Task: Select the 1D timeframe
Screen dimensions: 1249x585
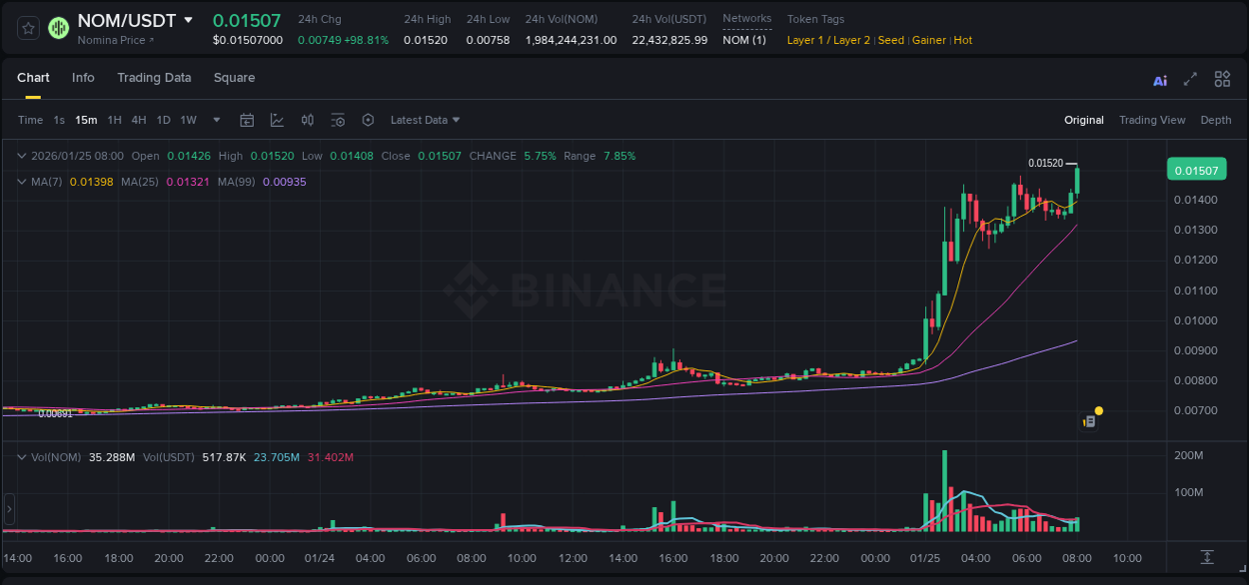Action: pyautogui.click(x=163, y=120)
